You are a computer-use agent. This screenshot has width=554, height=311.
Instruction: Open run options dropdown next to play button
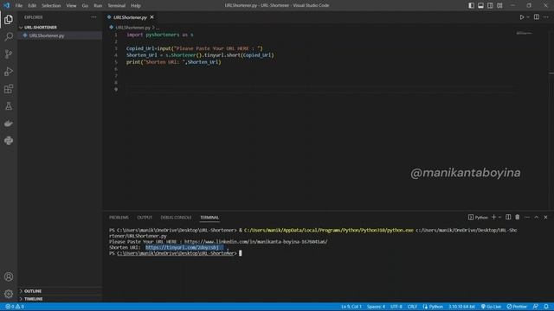click(x=528, y=17)
